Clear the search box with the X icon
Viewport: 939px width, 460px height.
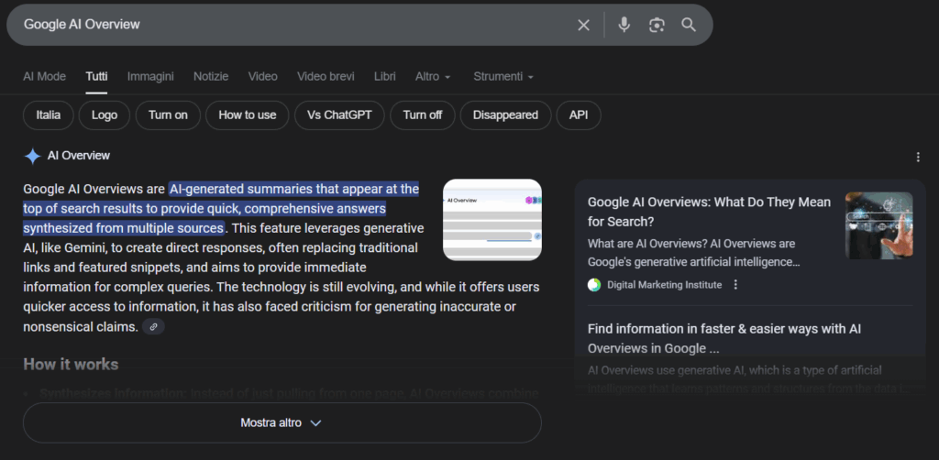tap(583, 25)
